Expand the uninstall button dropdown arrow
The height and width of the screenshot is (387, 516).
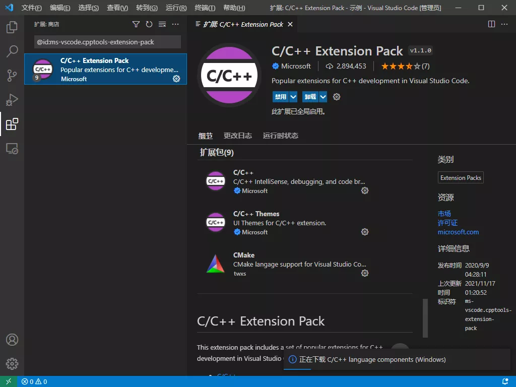pos(323,97)
